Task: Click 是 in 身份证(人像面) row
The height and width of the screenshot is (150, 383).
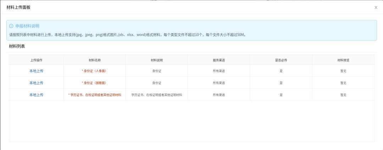Action: 281,71
